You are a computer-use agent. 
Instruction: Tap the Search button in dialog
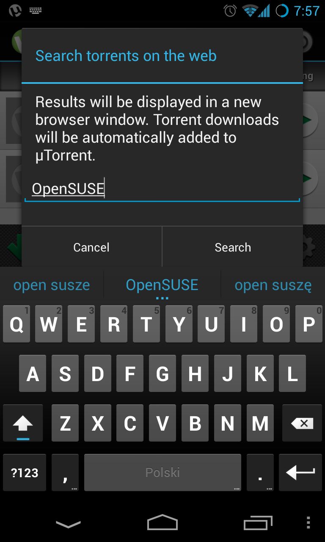tap(233, 247)
